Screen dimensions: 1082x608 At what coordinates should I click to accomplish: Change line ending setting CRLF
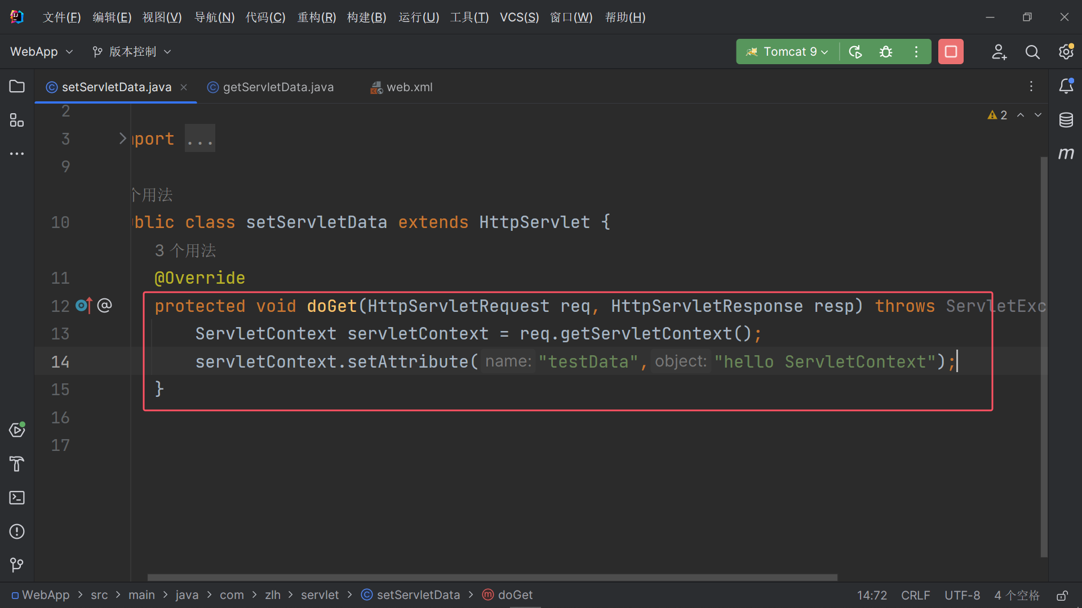click(x=915, y=595)
